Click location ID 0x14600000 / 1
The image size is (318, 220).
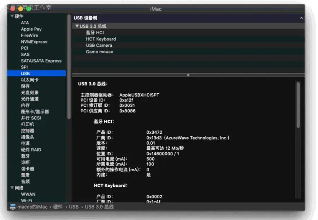(x=163, y=154)
